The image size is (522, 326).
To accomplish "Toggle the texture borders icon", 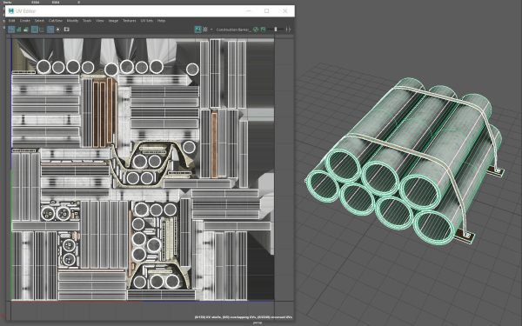I will tap(34, 30).
